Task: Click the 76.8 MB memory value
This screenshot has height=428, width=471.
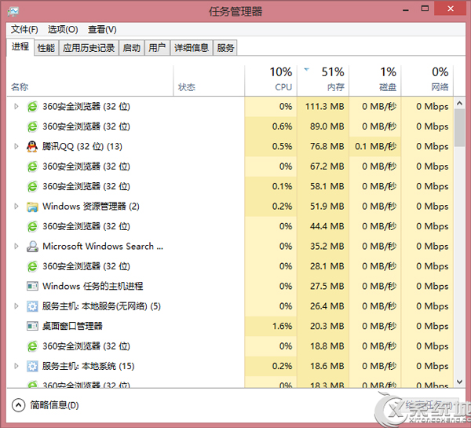Action: coord(327,146)
